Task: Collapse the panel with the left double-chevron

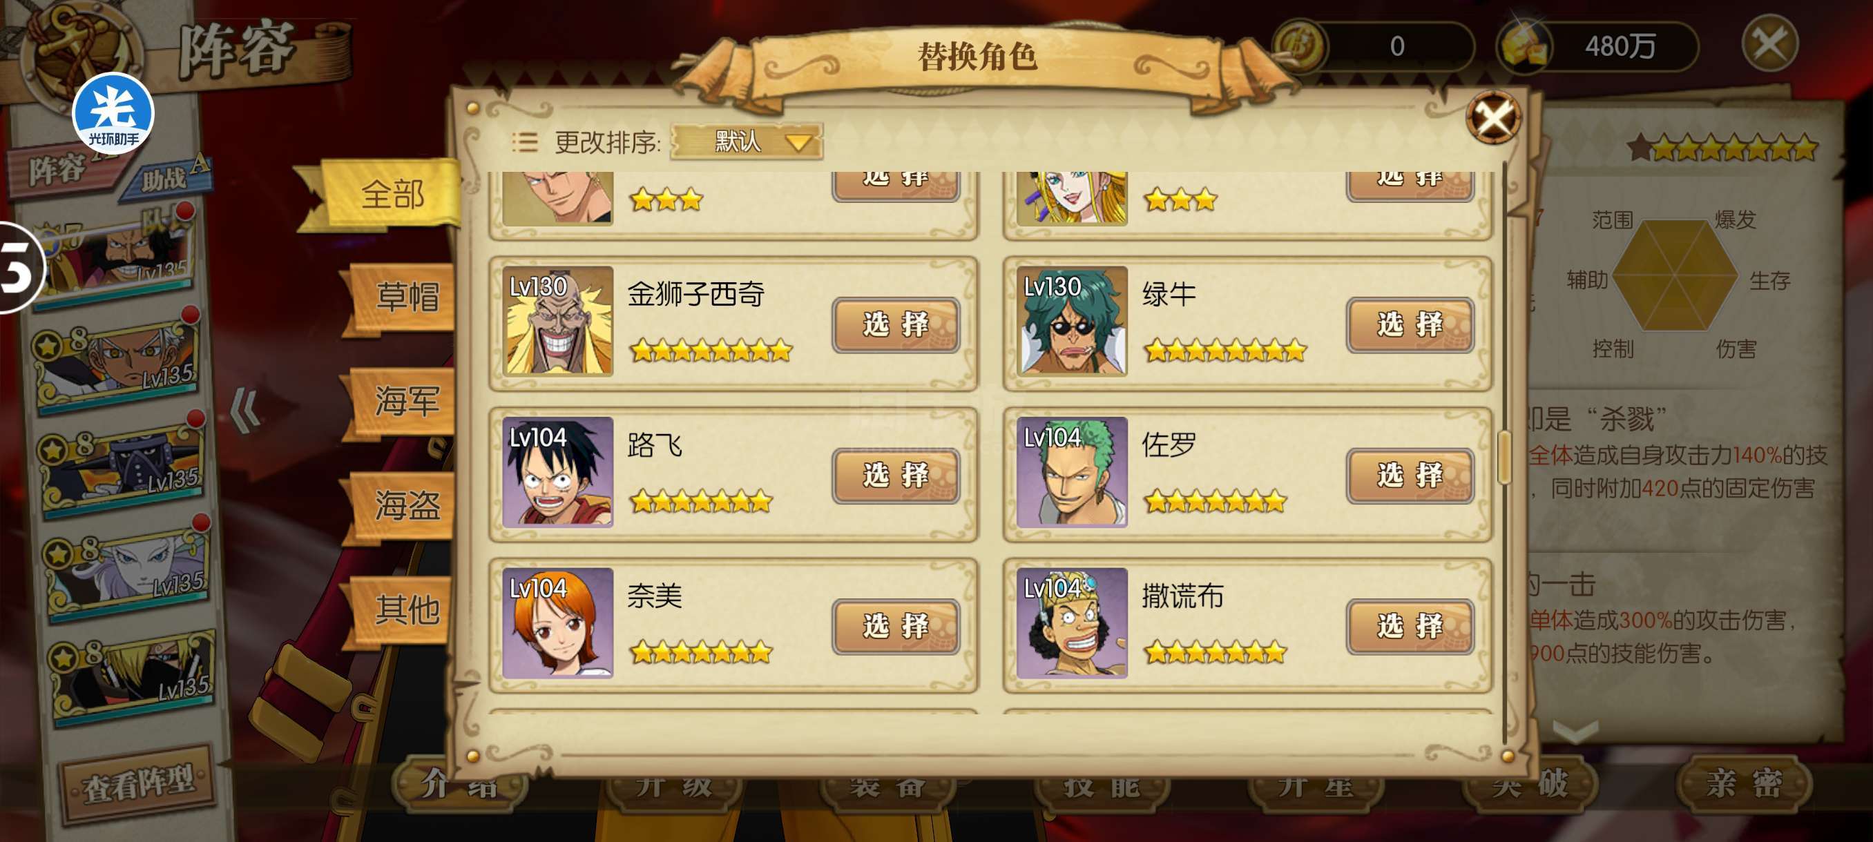Action: (x=245, y=411)
